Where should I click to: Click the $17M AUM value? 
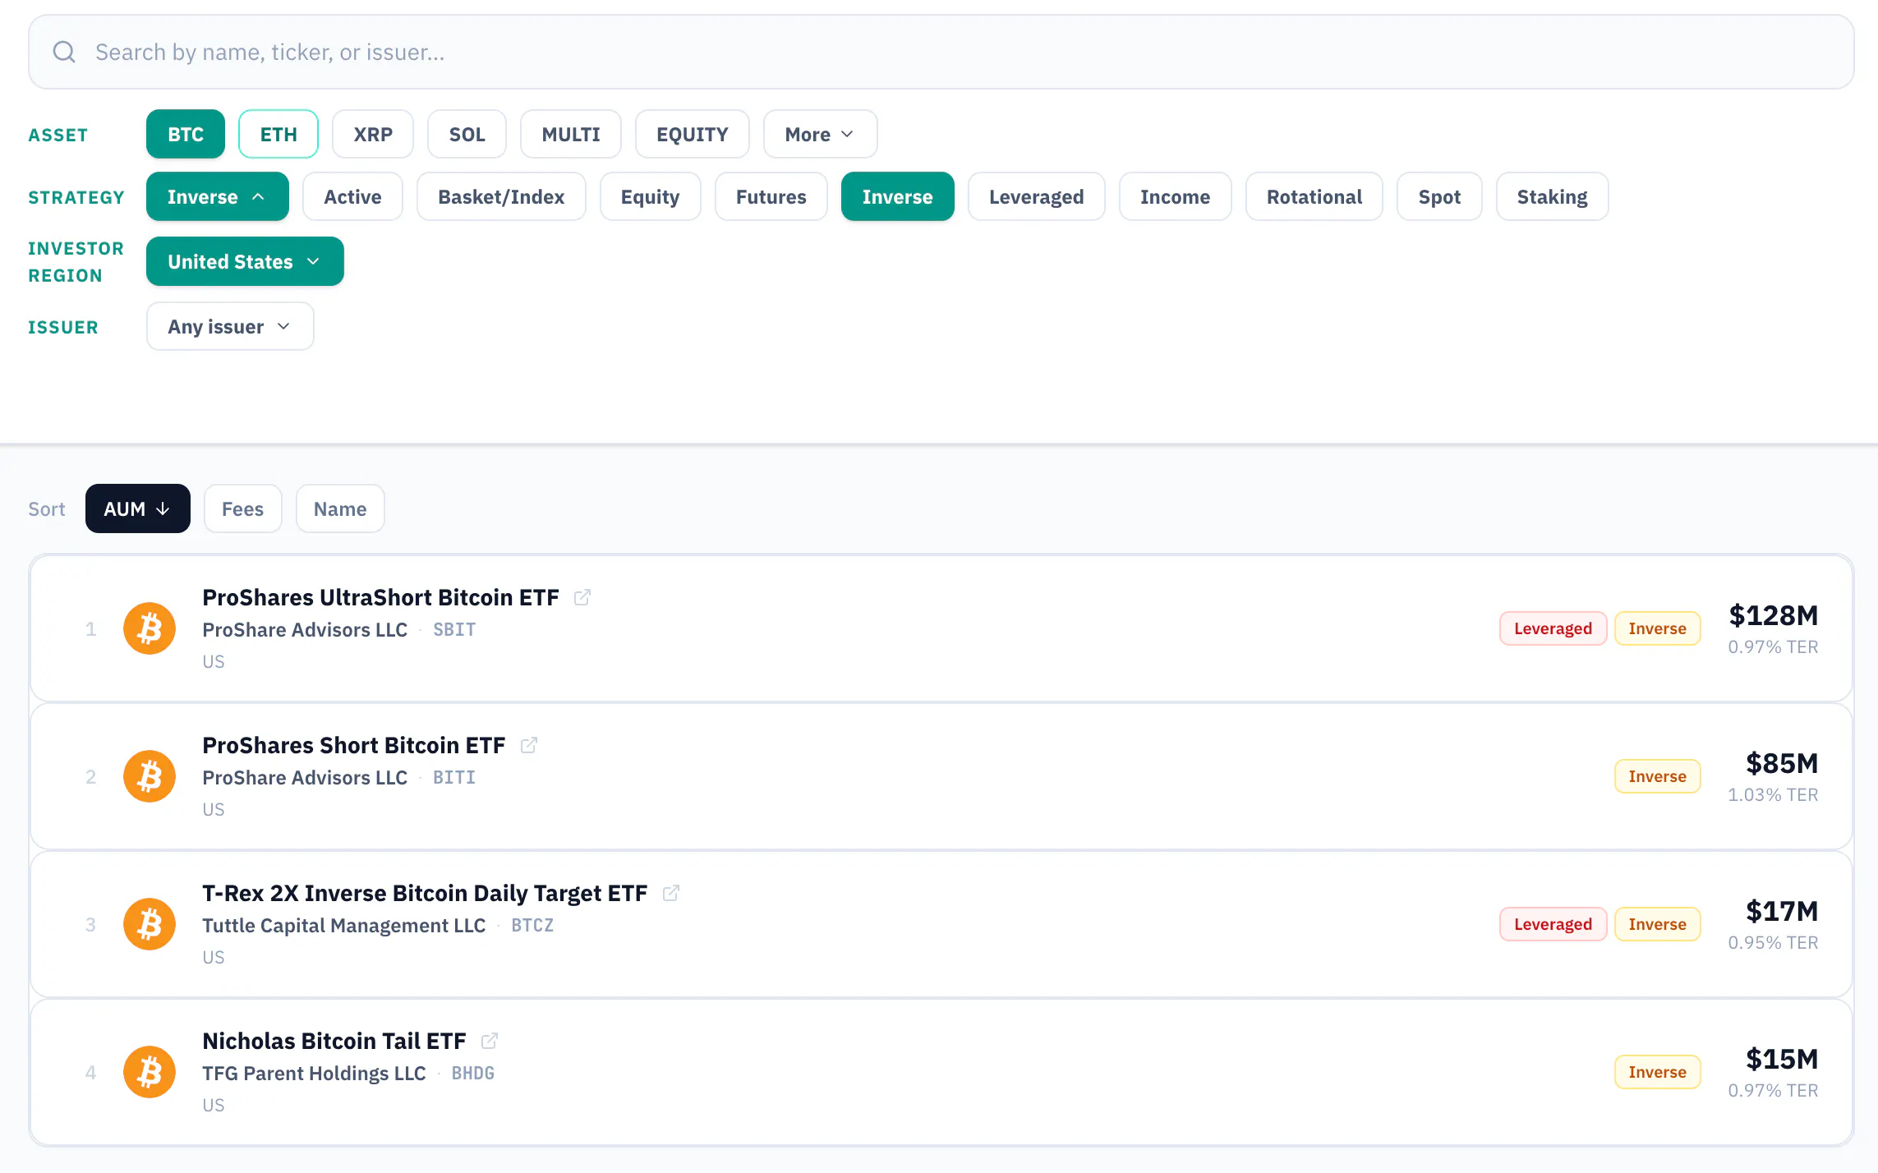[x=1782, y=911]
